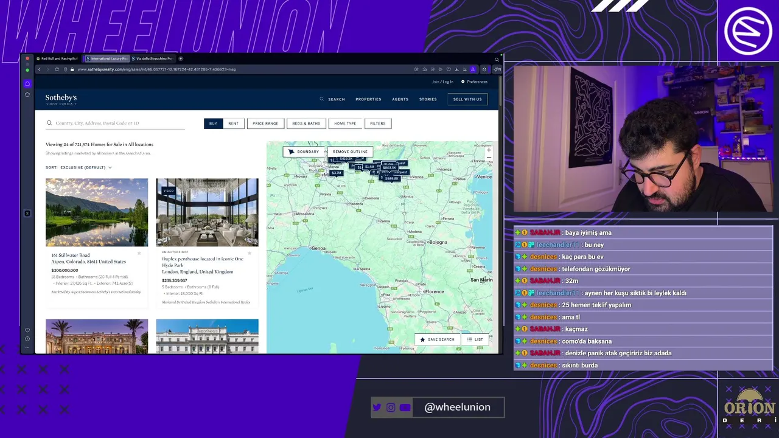Open the Properties menu
This screenshot has height=438, width=779.
click(368, 99)
